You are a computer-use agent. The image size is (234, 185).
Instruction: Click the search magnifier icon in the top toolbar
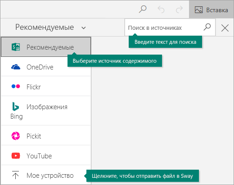pos(143,9)
